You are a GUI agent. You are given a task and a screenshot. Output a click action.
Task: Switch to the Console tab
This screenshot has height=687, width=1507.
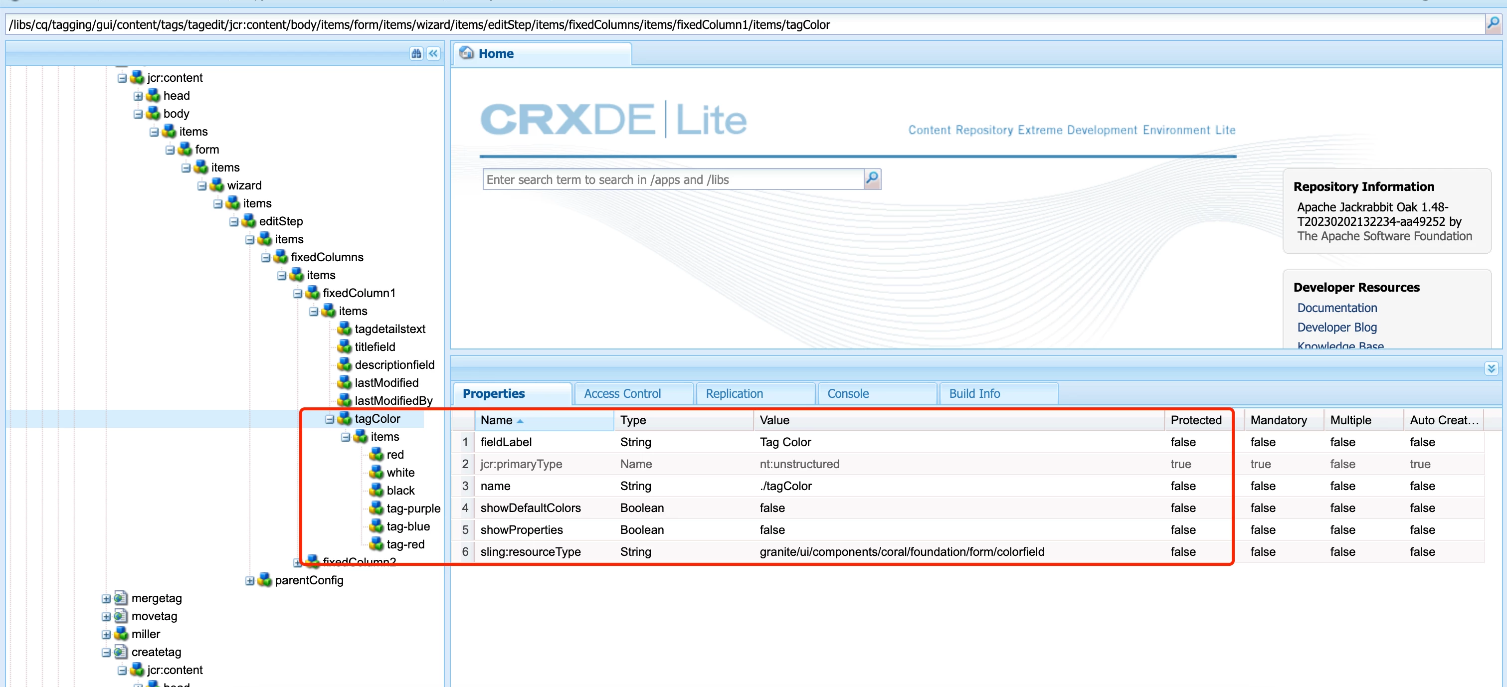point(847,393)
